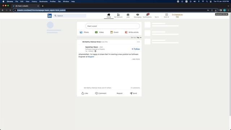Like Sazid Nur Ratul's post
The image size is (231, 130).
[85, 93]
